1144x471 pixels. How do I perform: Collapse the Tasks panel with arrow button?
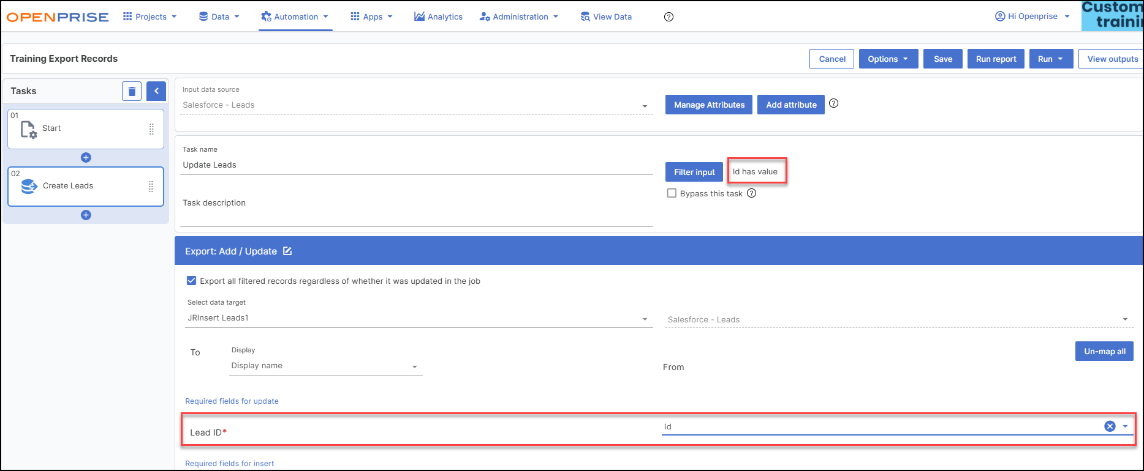pos(156,91)
